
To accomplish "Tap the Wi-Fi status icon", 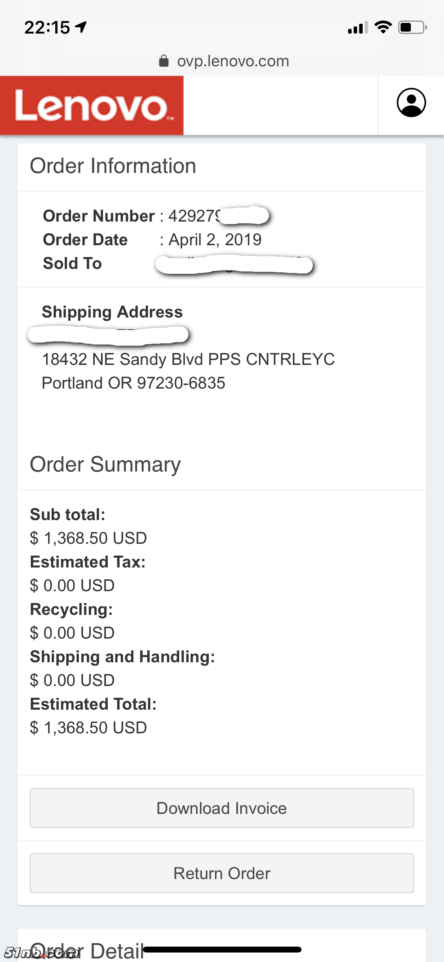I will click(x=382, y=27).
